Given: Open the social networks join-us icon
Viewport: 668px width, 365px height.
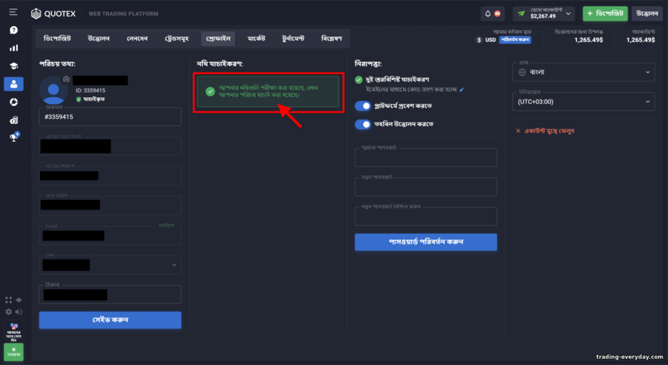Looking at the screenshot, I should [14, 332].
